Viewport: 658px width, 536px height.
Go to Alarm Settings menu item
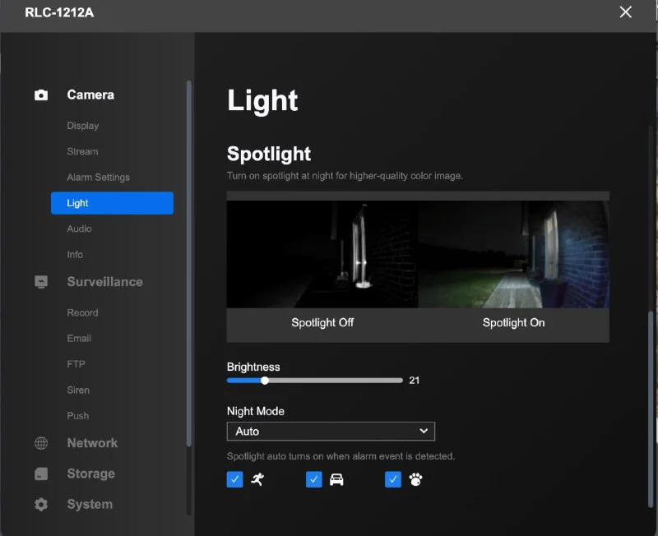pyautogui.click(x=98, y=178)
